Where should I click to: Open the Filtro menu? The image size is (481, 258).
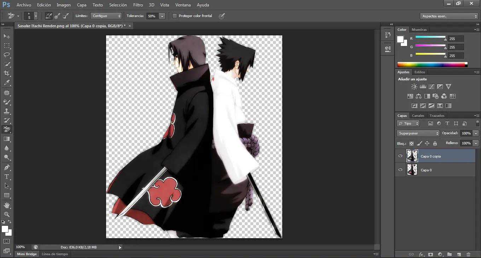pos(138,5)
